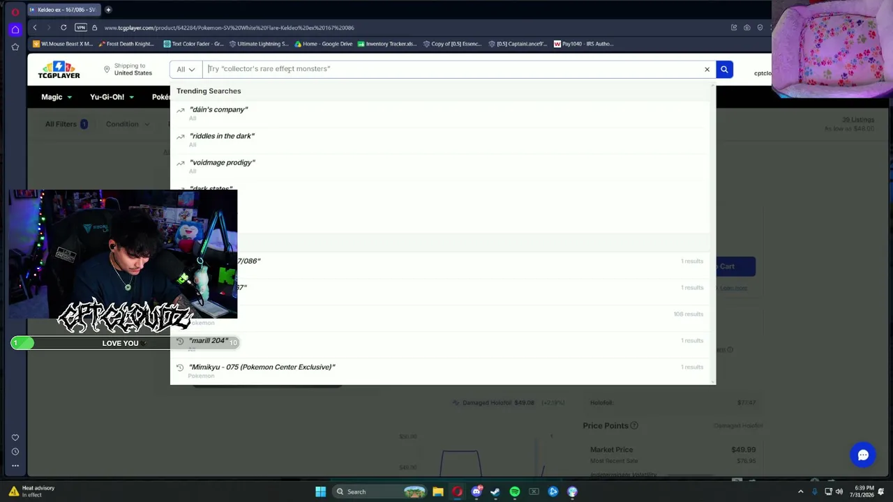The height and width of the screenshot is (502, 893).
Task: Open the Inventory Tracker.xlsx bookmark
Action: (387, 44)
